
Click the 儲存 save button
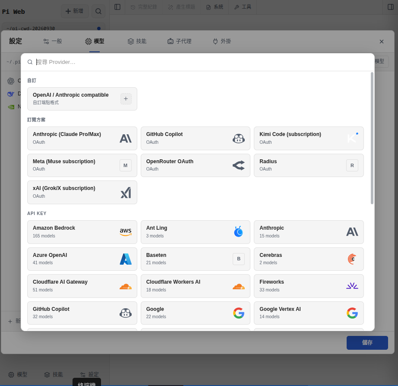[367, 342]
